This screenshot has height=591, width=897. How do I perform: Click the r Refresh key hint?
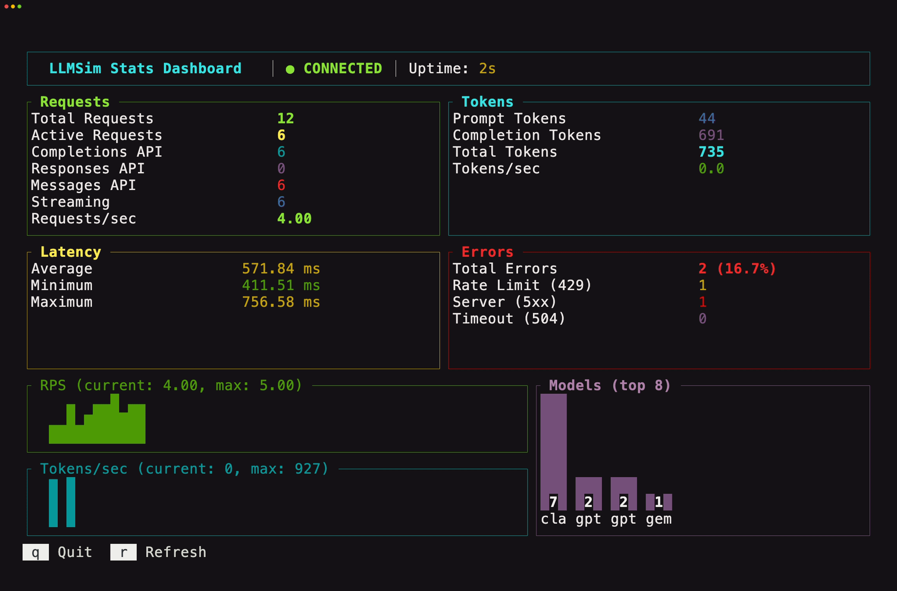click(x=158, y=552)
